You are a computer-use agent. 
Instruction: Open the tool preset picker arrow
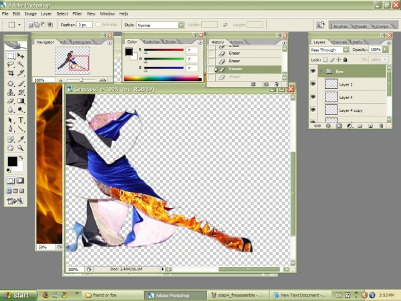(19, 25)
